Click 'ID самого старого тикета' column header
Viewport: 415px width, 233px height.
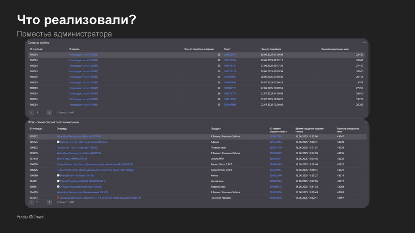(278, 130)
